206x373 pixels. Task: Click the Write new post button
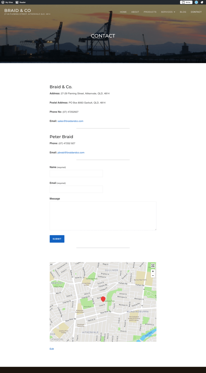point(186,2)
